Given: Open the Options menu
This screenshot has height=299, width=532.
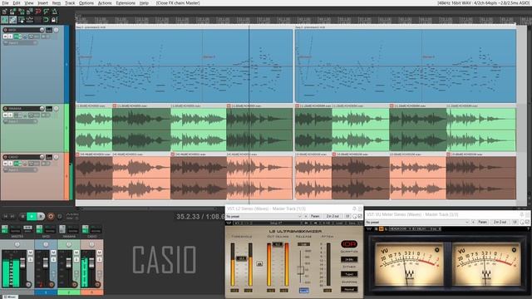Looking at the screenshot, I should click(x=86, y=2).
